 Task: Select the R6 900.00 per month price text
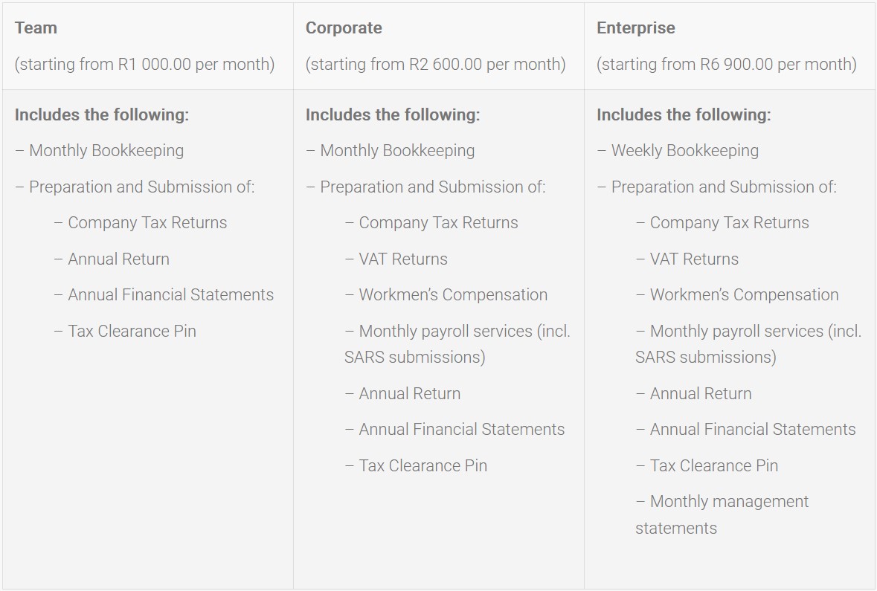coord(726,65)
